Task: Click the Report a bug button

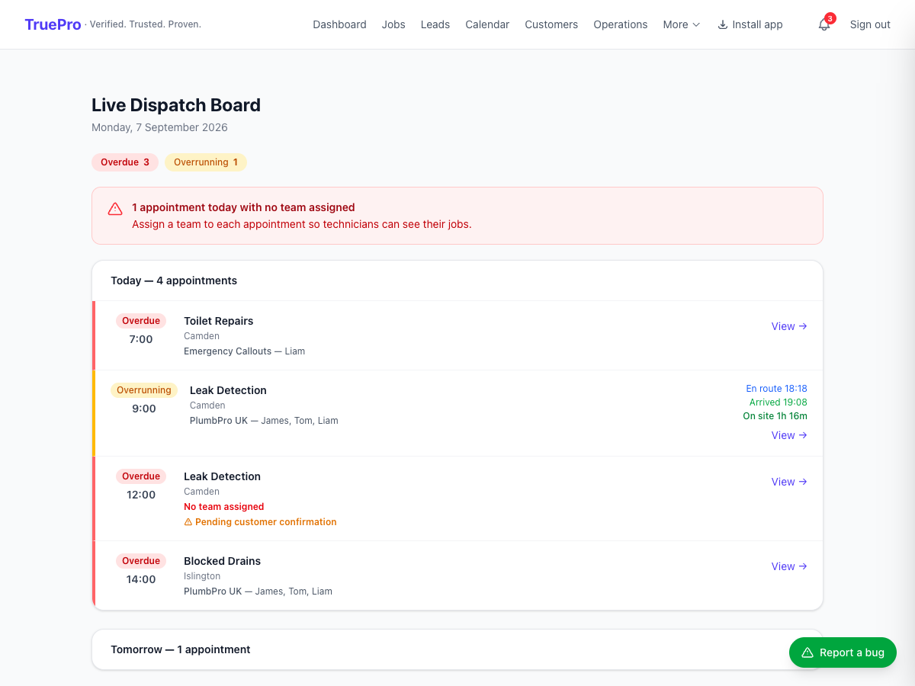Action: (843, 652)
